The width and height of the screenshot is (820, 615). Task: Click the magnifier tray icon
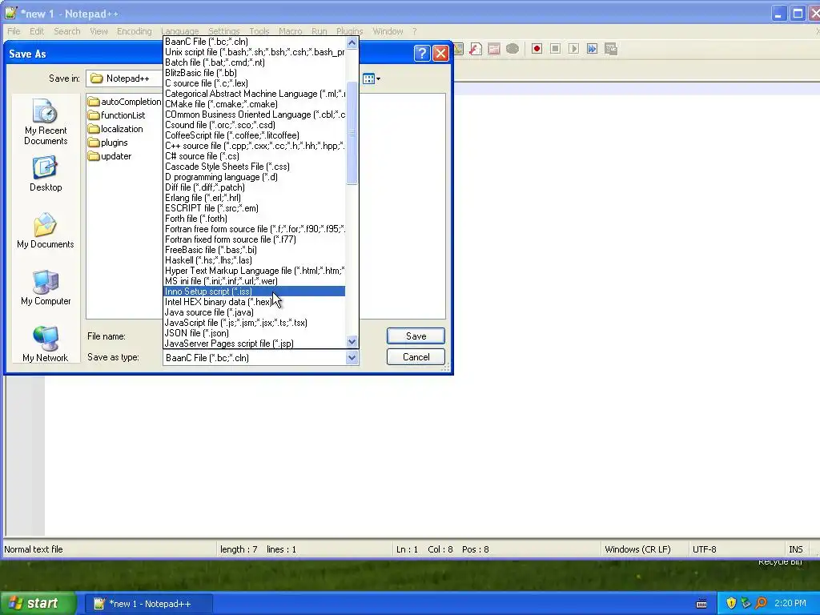point(761,603)
